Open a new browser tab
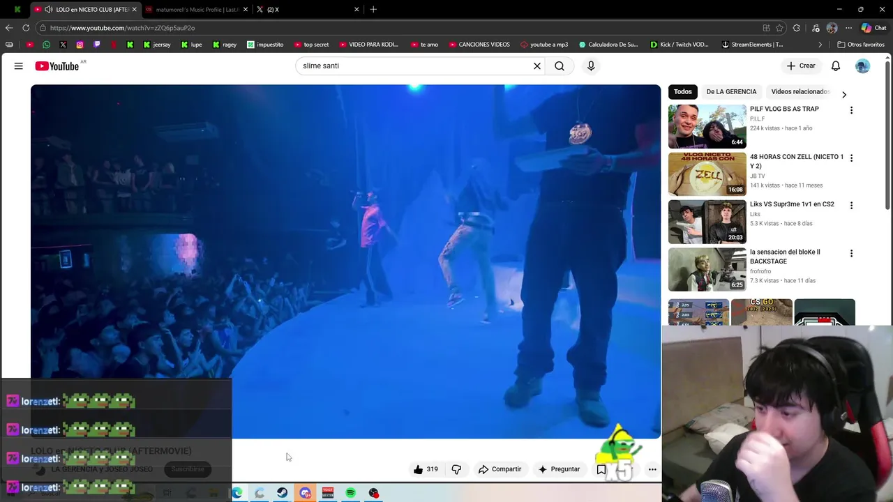The image size is (893, 502). pyautogui.click(x=373, y=10)
